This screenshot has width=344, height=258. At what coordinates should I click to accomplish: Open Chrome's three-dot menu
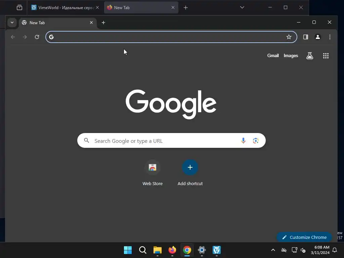[330, 37]
